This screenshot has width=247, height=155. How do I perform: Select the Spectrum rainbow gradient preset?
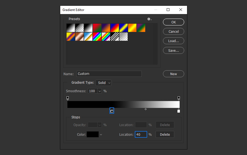[97, 37]
